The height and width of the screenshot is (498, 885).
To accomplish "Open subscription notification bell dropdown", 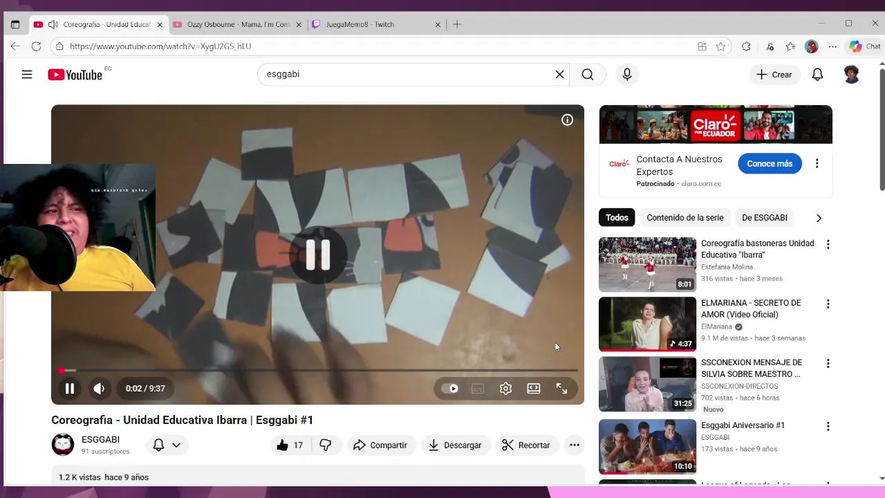I will pos(167,445).
